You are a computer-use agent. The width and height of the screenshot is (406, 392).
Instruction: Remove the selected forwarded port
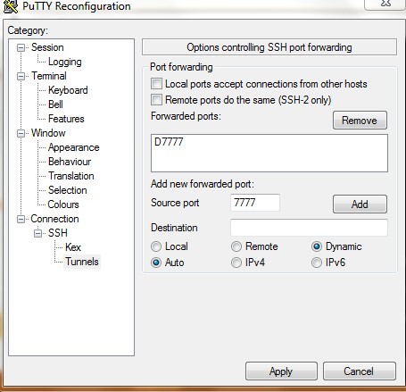(x=360, y=121)
